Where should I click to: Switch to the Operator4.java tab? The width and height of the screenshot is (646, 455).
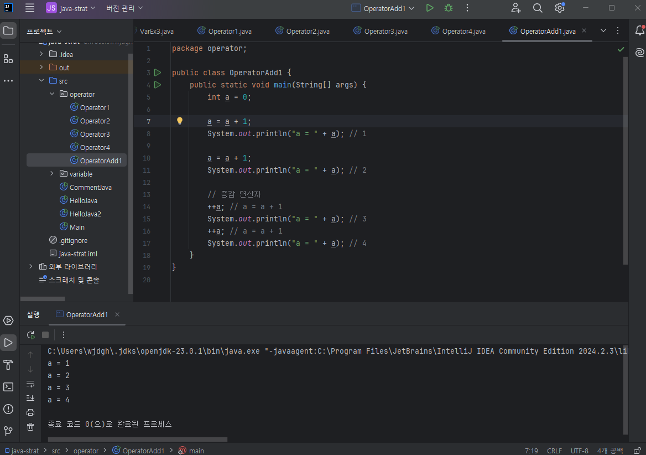click(x=458, y=31)
